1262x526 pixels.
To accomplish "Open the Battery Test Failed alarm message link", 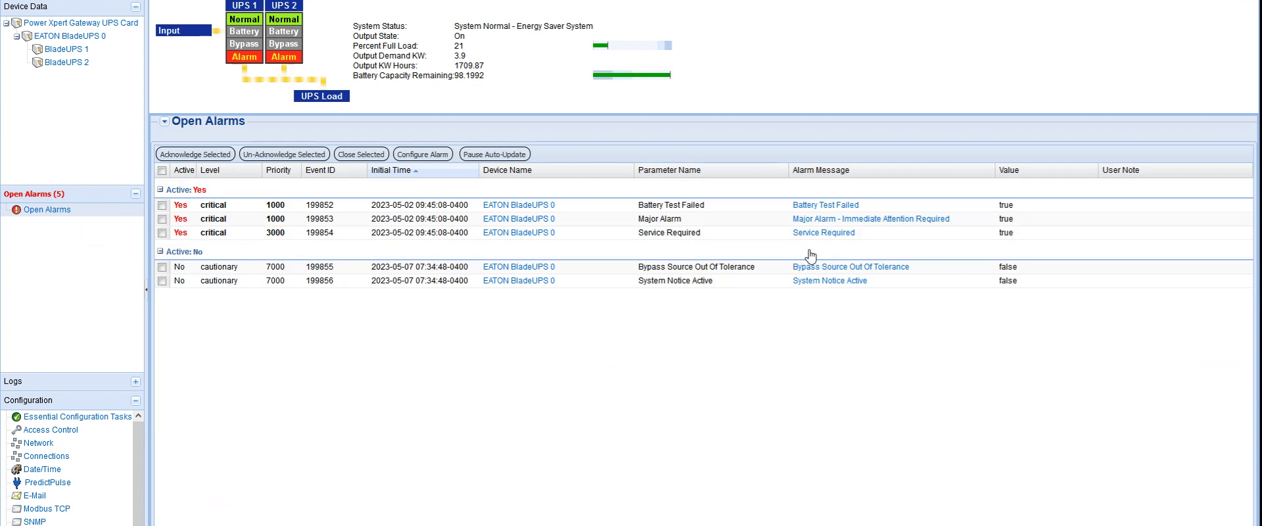I will coord(826,205).
